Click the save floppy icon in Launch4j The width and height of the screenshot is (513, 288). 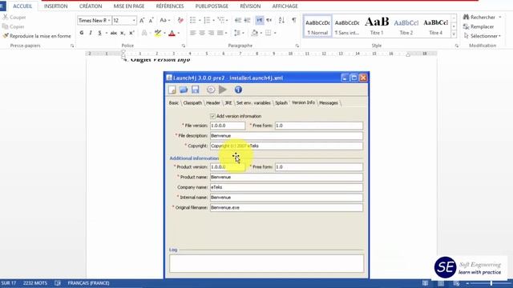196,90
